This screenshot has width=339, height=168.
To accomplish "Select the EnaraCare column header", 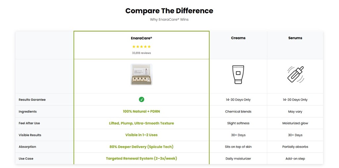I will point(141,38).
